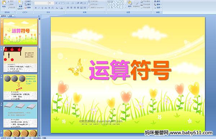Click the font color icon
Screen dimensions: 216x139
pos(62,8)
